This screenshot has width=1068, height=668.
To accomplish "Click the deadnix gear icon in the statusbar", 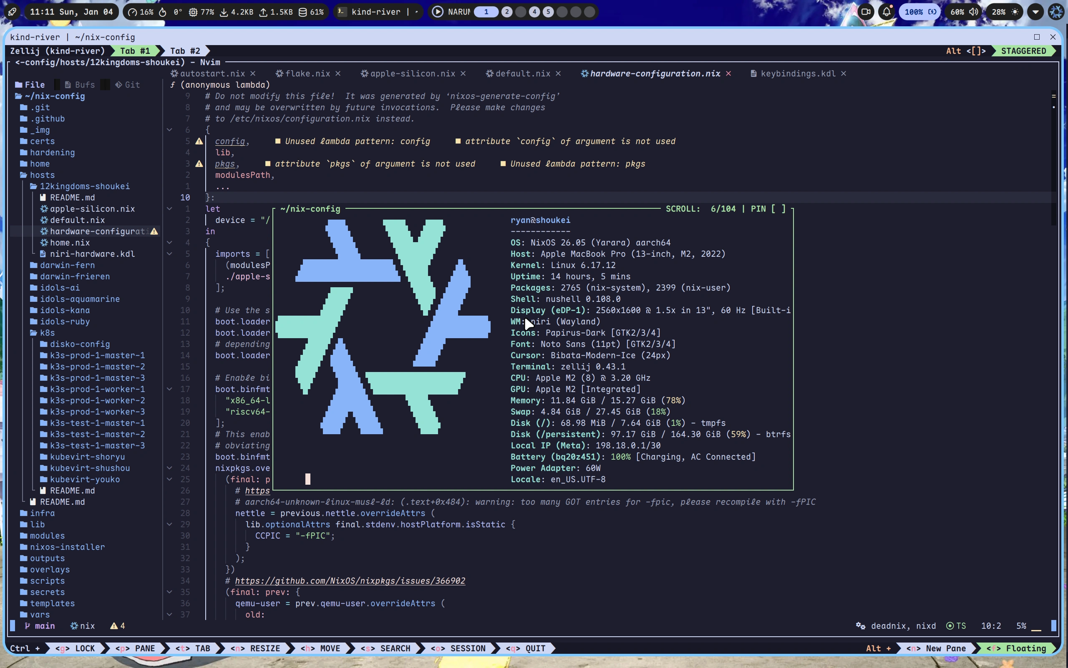I will coord(861,626).
